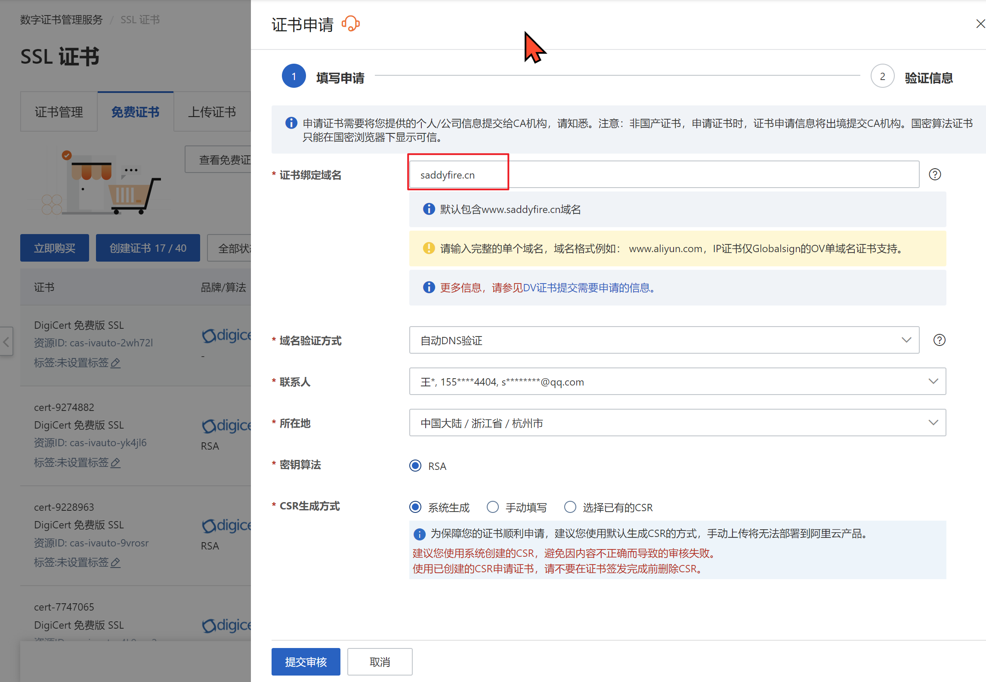Viewport: 986px width, 682px height.
Task: Close the certificate application panel
Action: (980, 24)
